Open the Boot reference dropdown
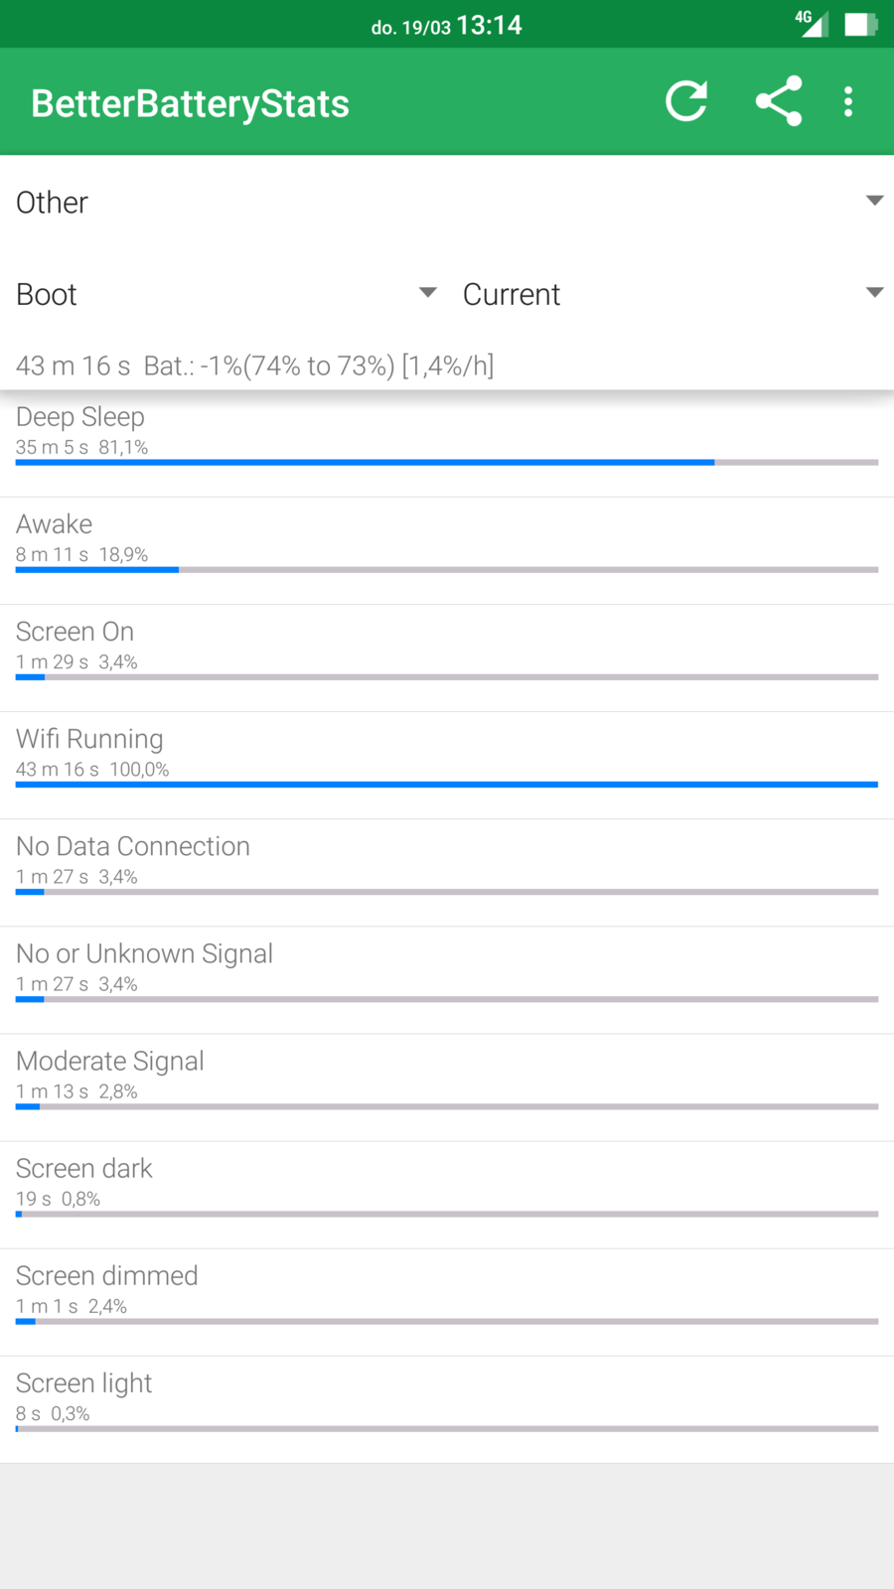Screen dimensions: 894x1589 pos(226,294)
